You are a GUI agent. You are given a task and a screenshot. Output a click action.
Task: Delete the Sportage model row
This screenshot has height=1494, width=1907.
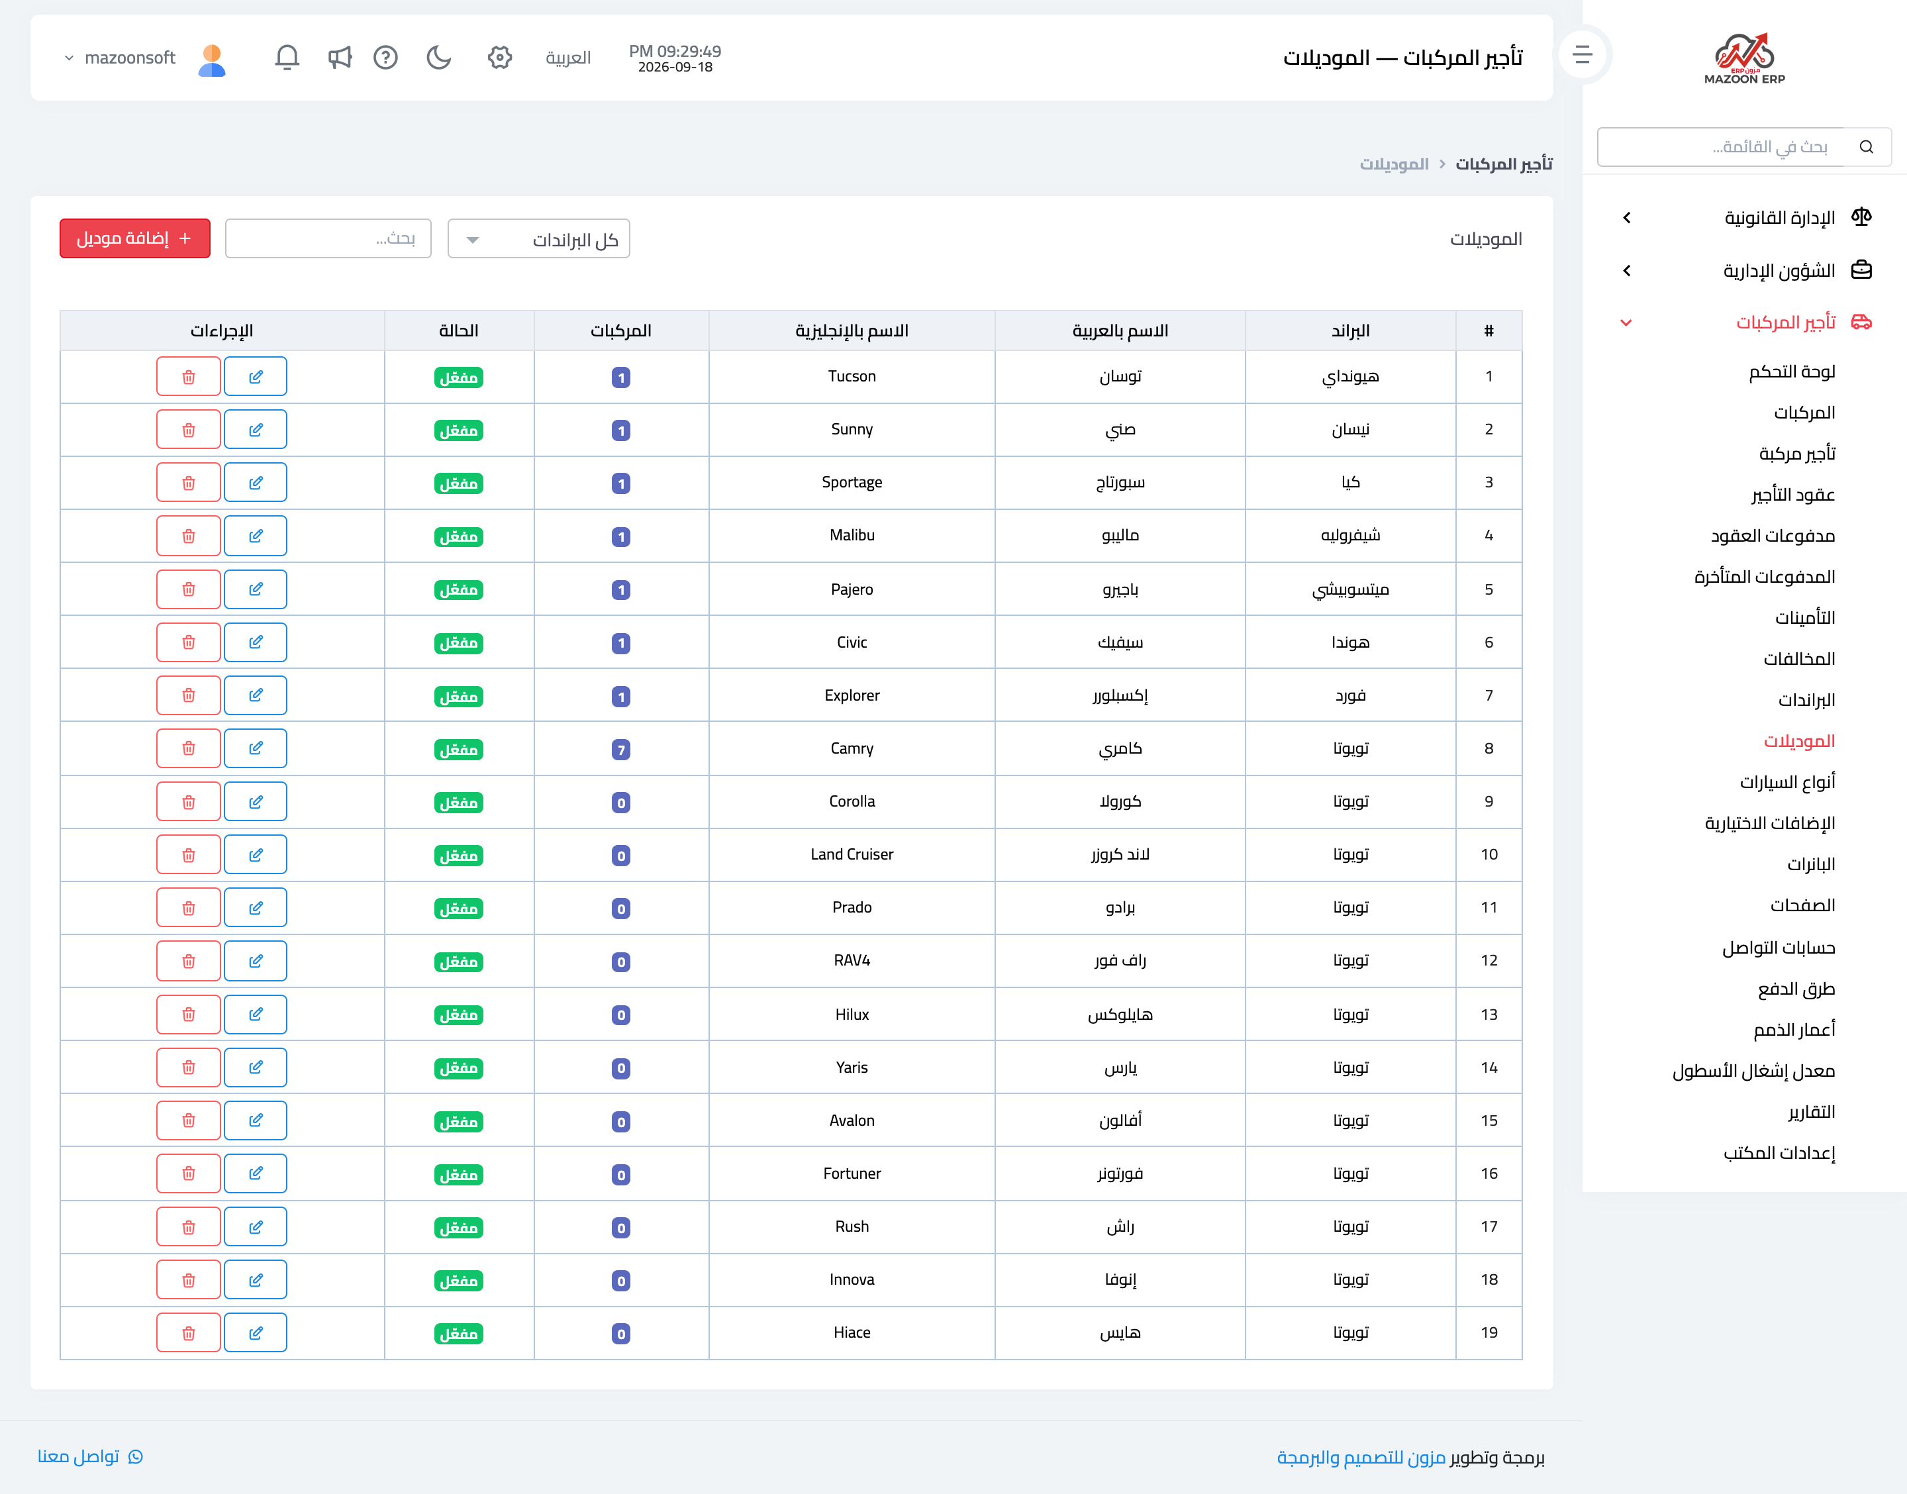188,483
